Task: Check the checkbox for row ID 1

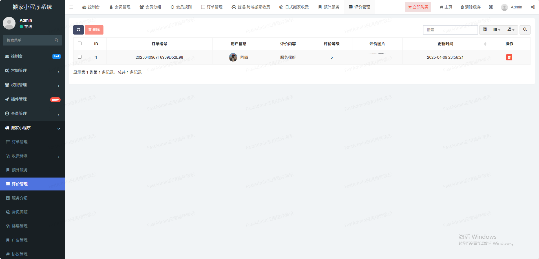Action: (x=79, y=57)
